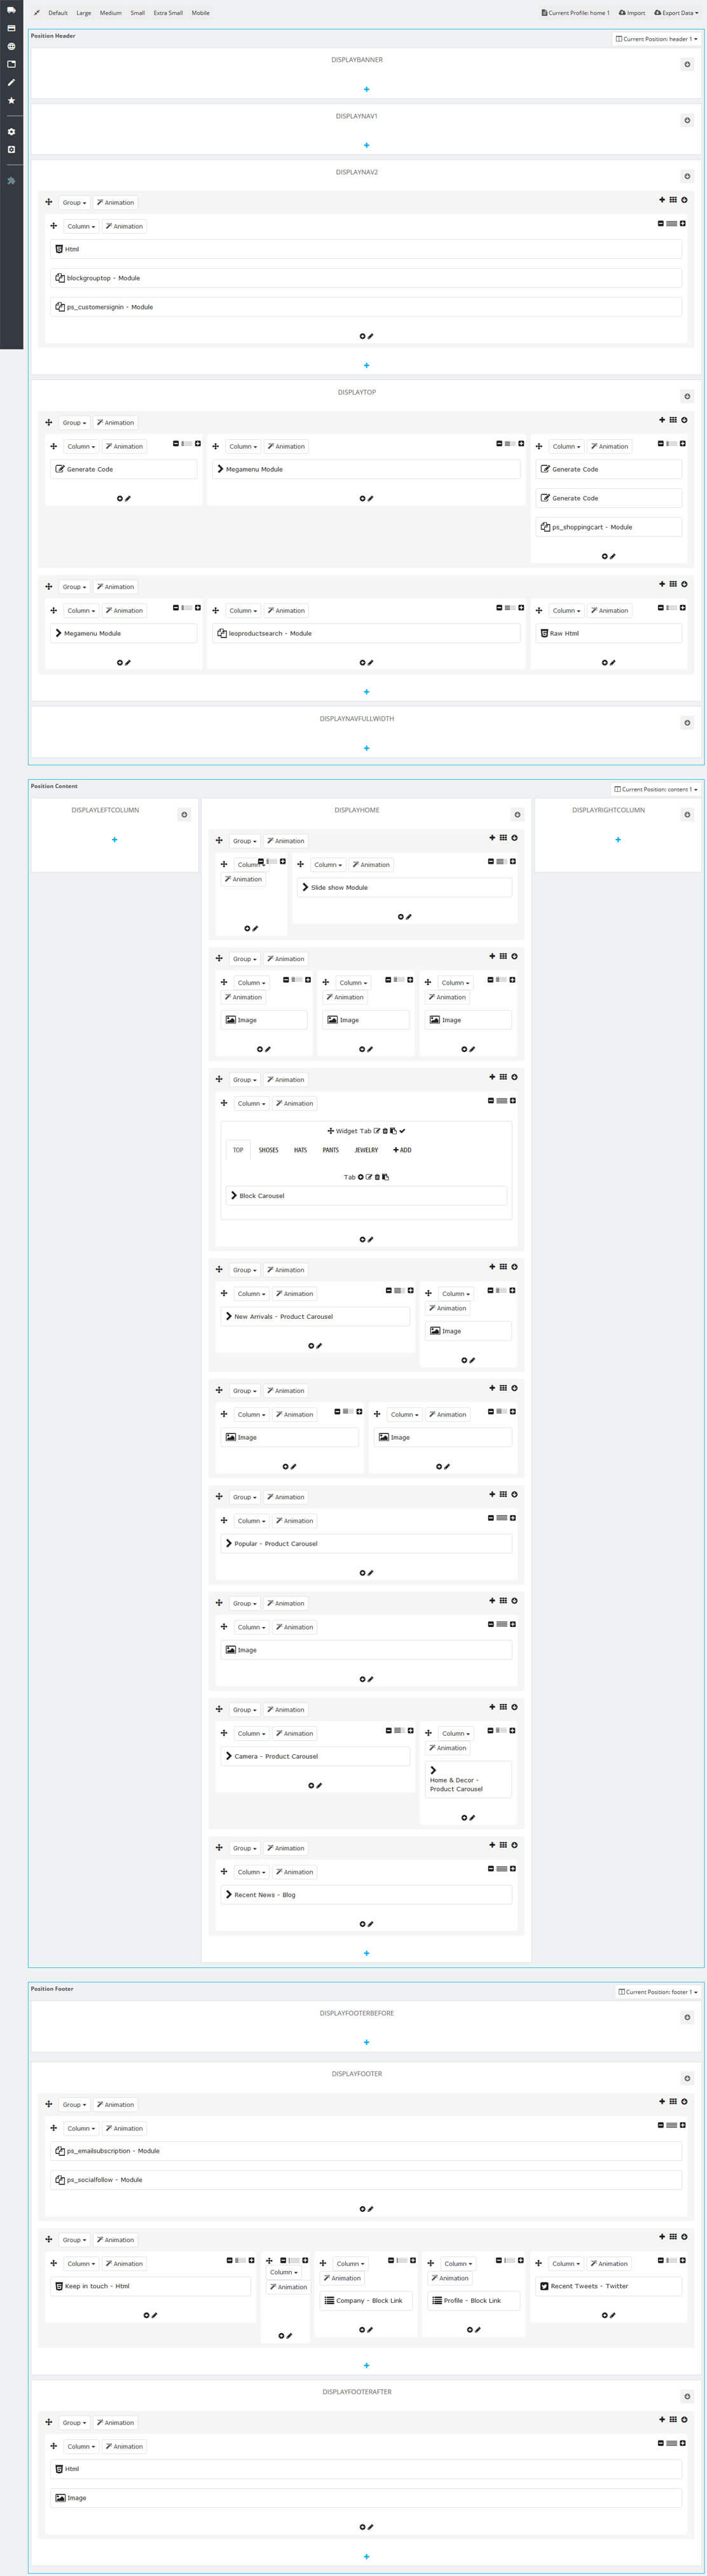Select the JEWELRY tab
The width and height of the screenshot is (707, 2576).
[x=366, y=1150]
